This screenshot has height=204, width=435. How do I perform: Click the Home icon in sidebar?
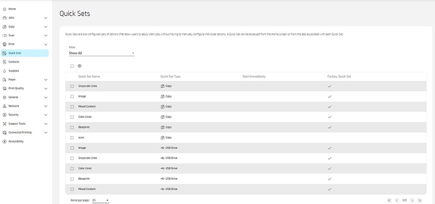[x=4, y=9]
